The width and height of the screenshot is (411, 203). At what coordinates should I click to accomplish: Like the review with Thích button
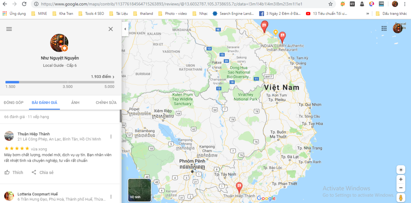pos(14,173)
